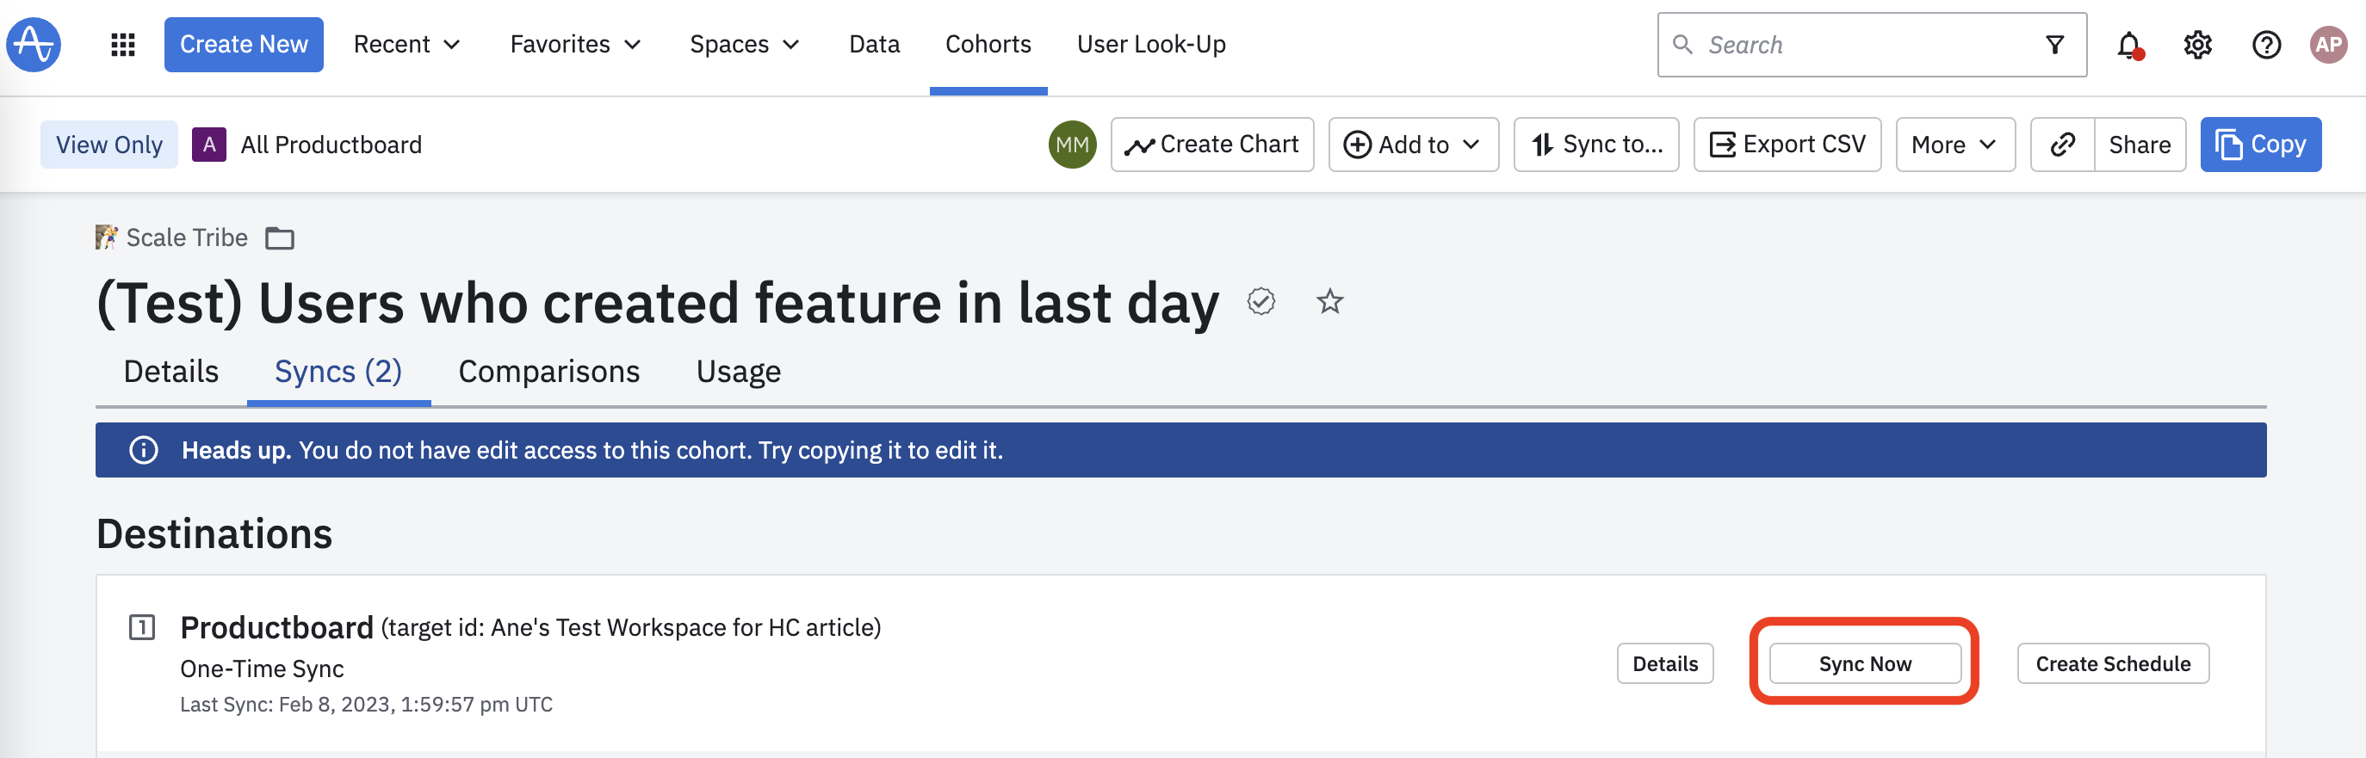Image resolution: width=2366 pixels, height=758 pixels.
Task: Open the help question mark icon
Action: [2266, 45]
